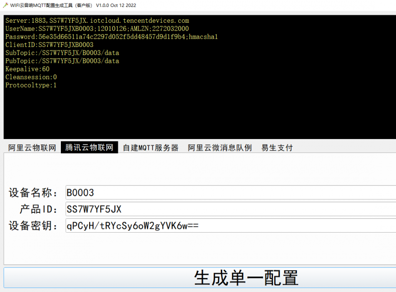Click the 设备密钥 label text
This screenshot has height=292, width=396.
(34, 226)
